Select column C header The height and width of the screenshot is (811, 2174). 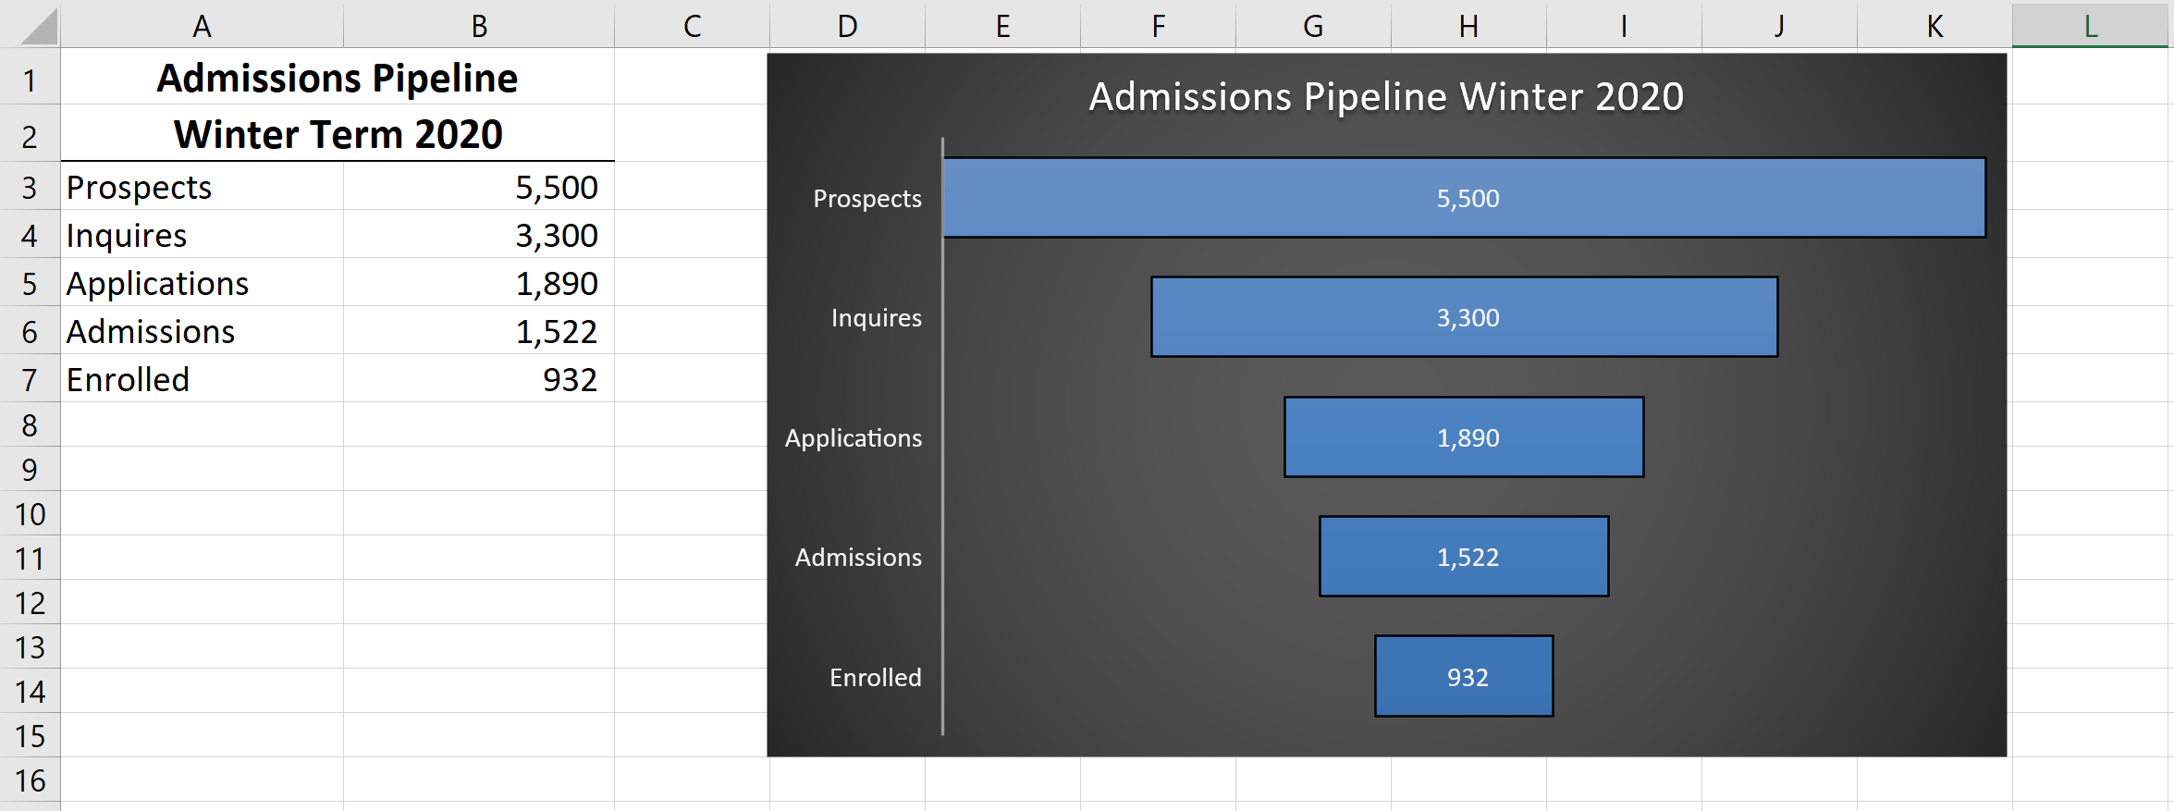(692, 25)
